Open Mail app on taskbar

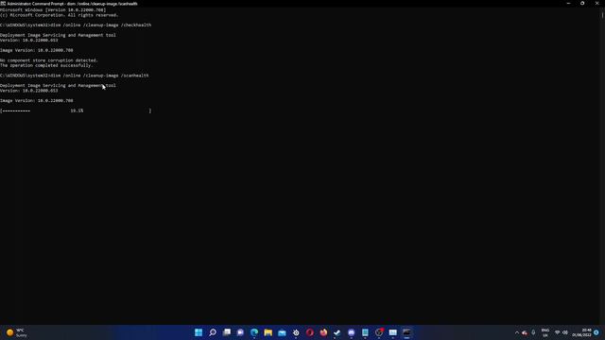[393, 332]
